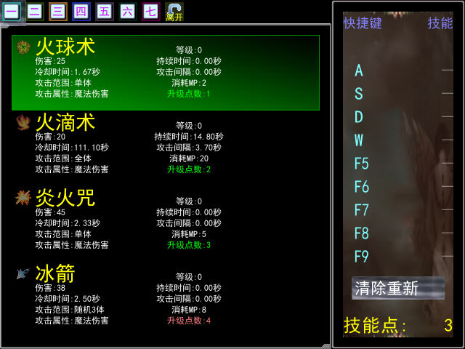Image resolution: width=465 pixels, height=349 pixels.
Task: Click the 技能点 remaining points label
Action: pyautogui.click(x=375, y=326)
